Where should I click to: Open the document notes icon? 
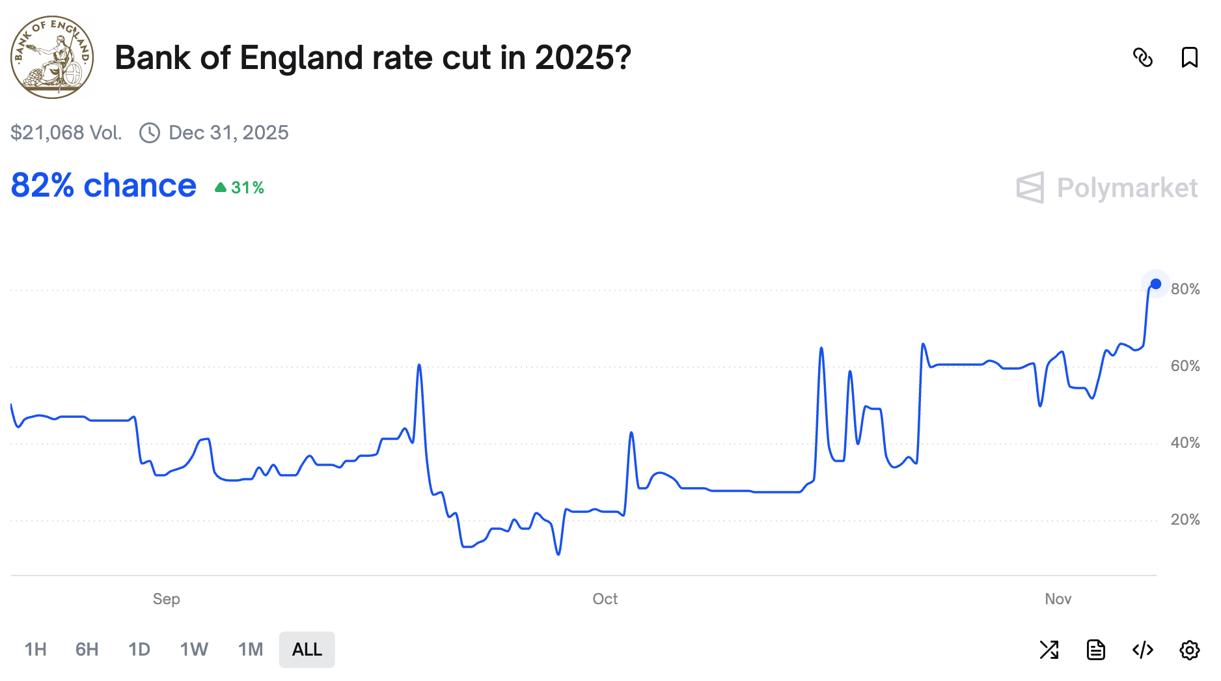pos(1096,649)
